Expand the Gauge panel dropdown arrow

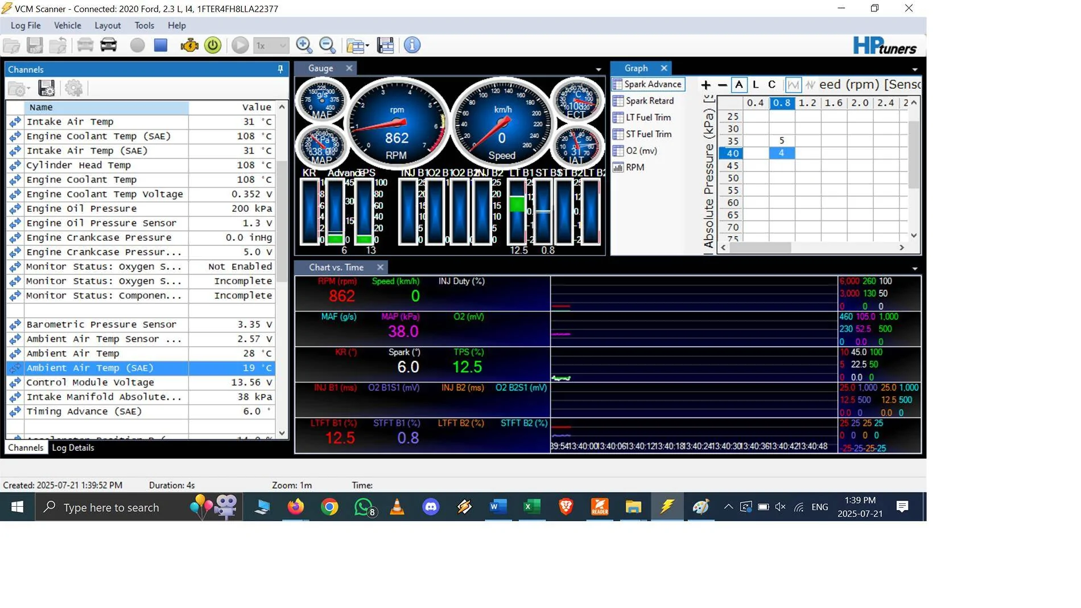[599, 69]
